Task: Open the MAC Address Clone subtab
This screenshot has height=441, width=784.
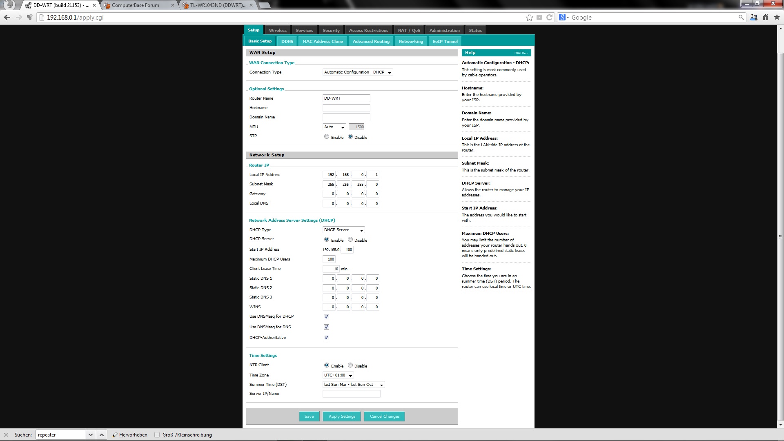Action: click(x=322, y=41)
